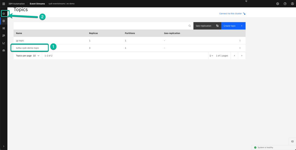The width and height of the screenshot is (296, 150).
Task: Open the hamburger menu for IBM Automation
Action: pyautogui.click(x=4, y=4)
